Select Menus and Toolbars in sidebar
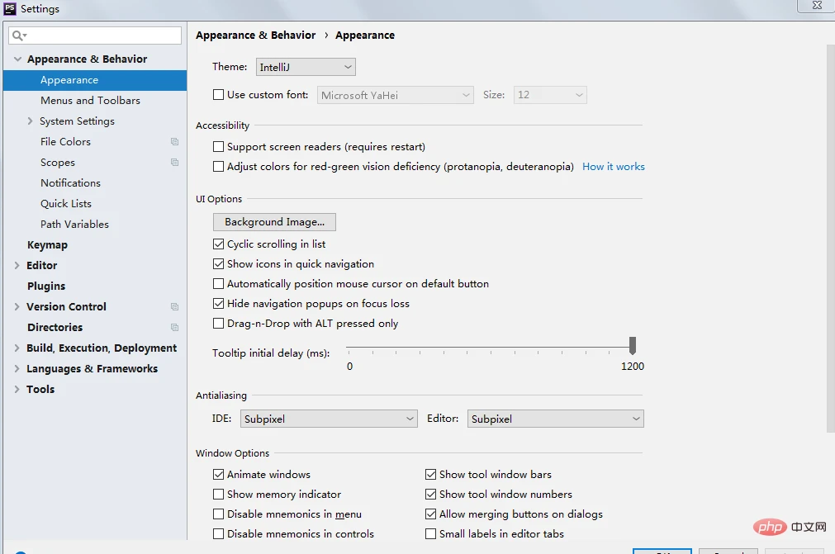The height and width of the screenshot is (554, 835). (90, 101)
